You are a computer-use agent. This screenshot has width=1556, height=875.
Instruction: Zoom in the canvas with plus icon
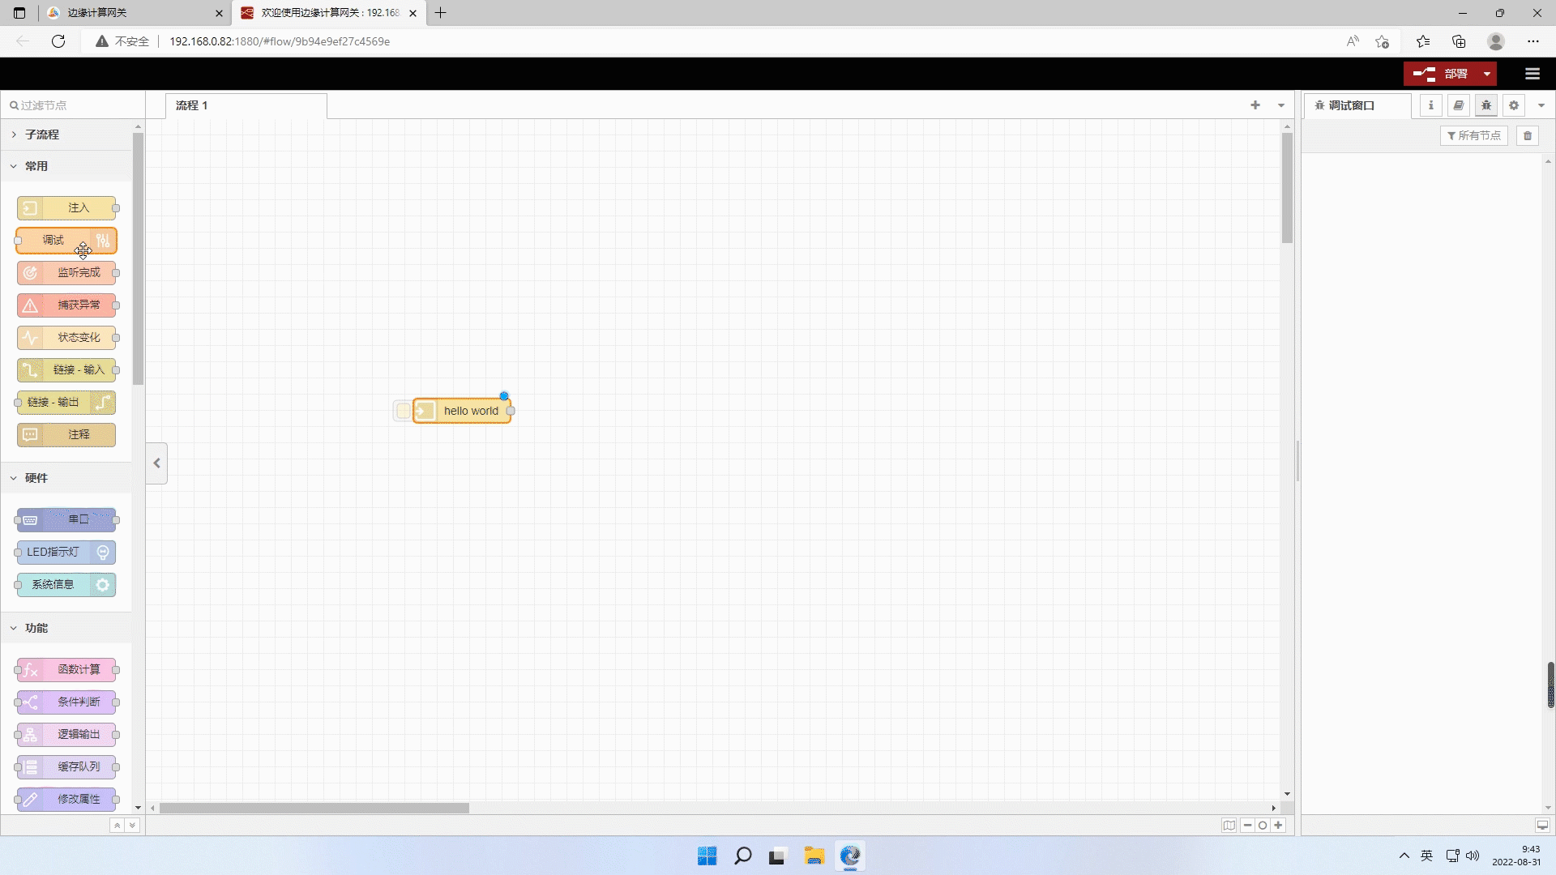pos(1278,826)
